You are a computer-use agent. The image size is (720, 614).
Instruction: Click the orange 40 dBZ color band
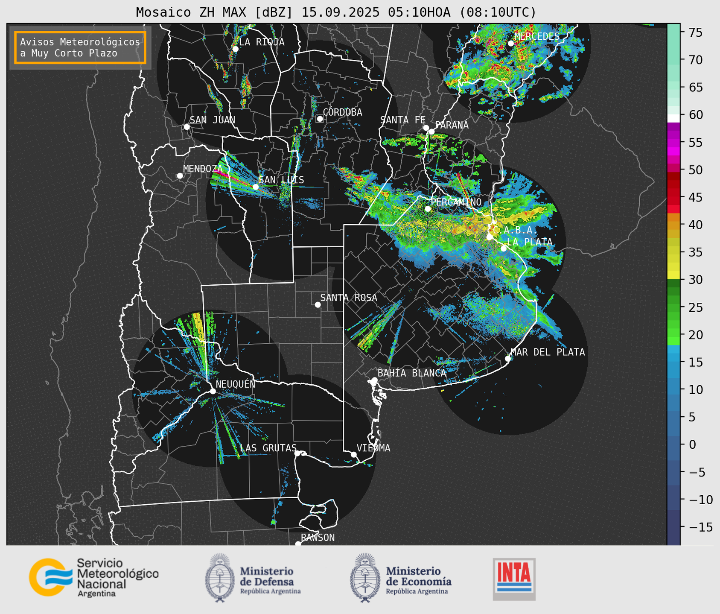pos(673,225)
